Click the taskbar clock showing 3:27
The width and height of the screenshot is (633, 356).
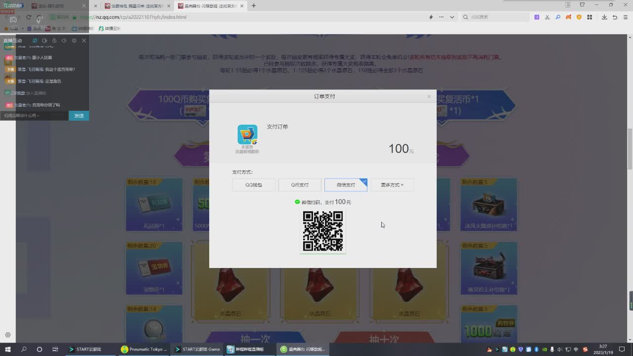[603, 349]
